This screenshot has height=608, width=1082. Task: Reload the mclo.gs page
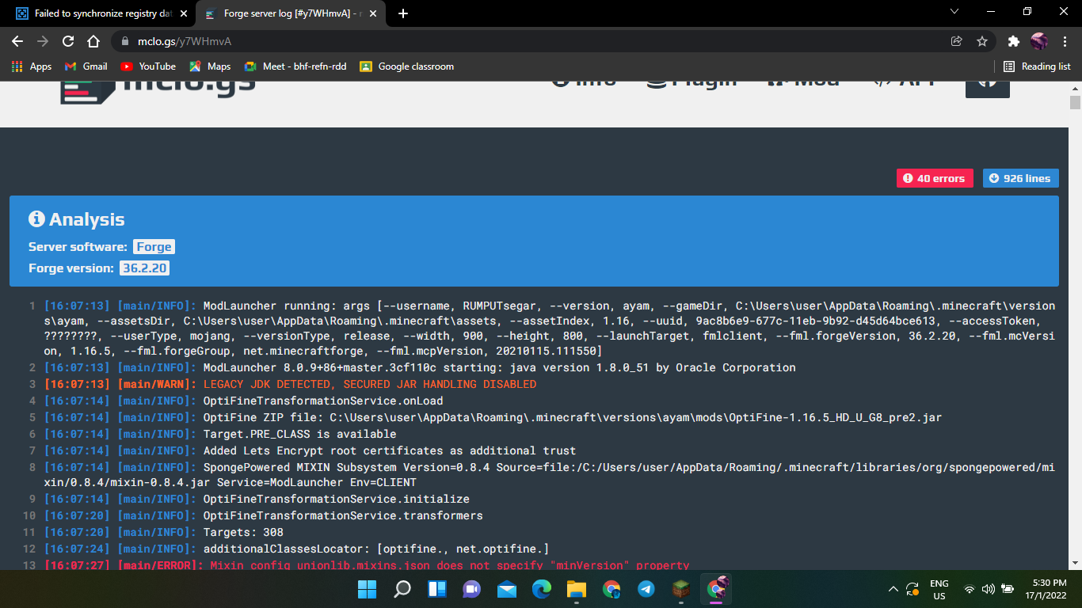(x=68, y=41)
